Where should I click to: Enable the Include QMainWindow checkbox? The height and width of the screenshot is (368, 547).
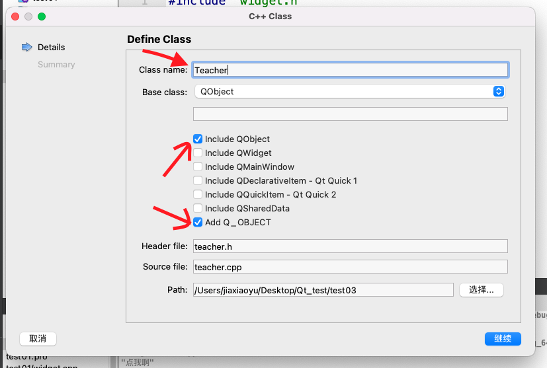point(198,167)
